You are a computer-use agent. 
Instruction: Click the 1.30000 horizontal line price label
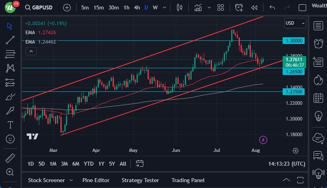[294, 40]
